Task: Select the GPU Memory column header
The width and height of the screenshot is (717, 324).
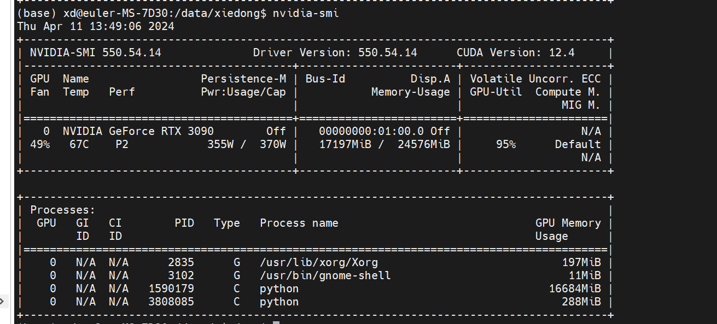Action: pos(568,223)
